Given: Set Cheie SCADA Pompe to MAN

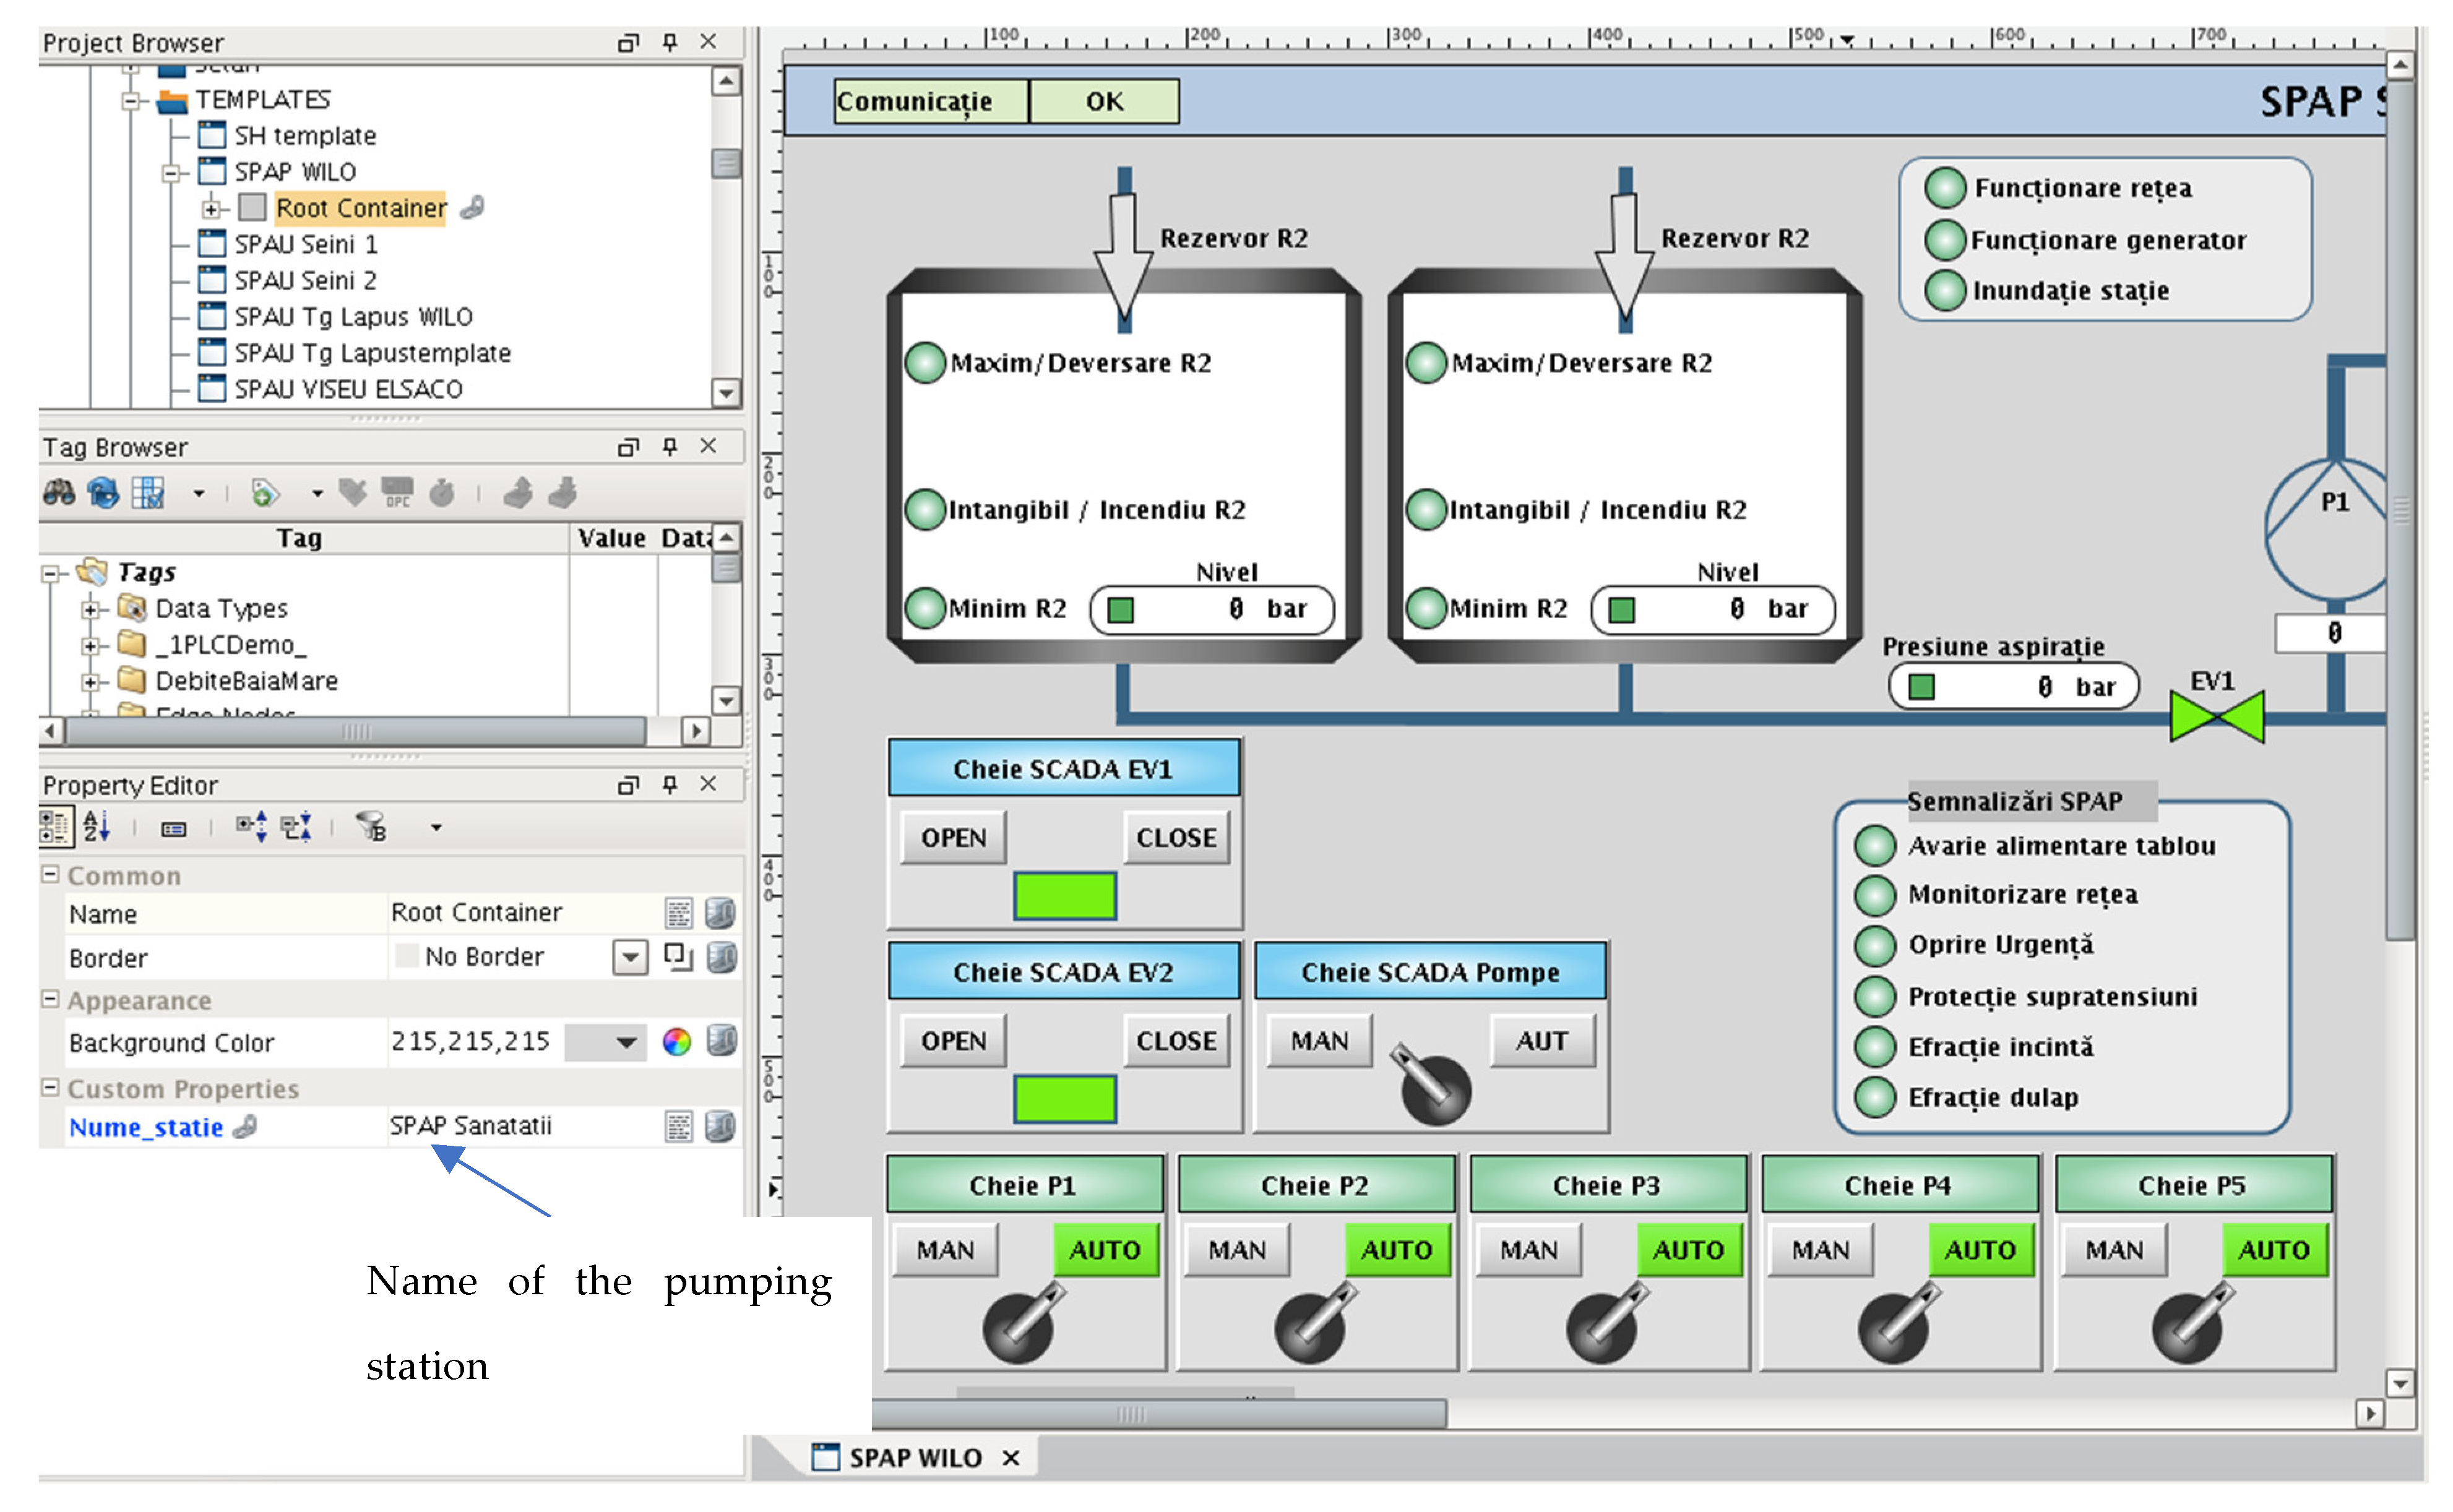Looking at the screenshot, I should (1319, 1041).
